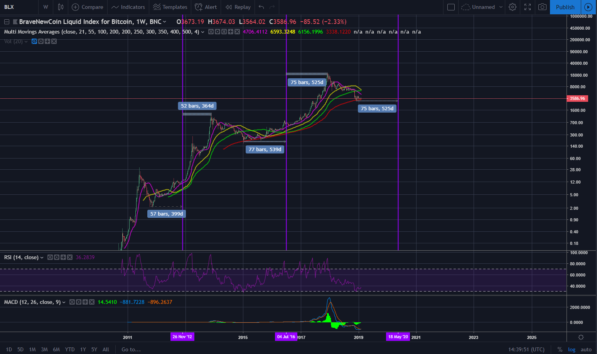Remove the Multi Movings Averages indicator
Screen dimensions: 597x354
[x=237, y=32]
